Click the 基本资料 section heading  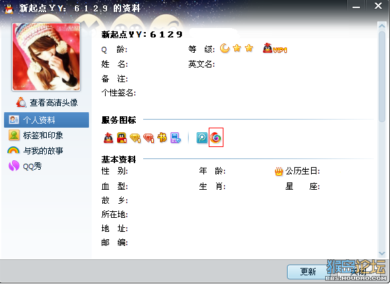point(118,160)
